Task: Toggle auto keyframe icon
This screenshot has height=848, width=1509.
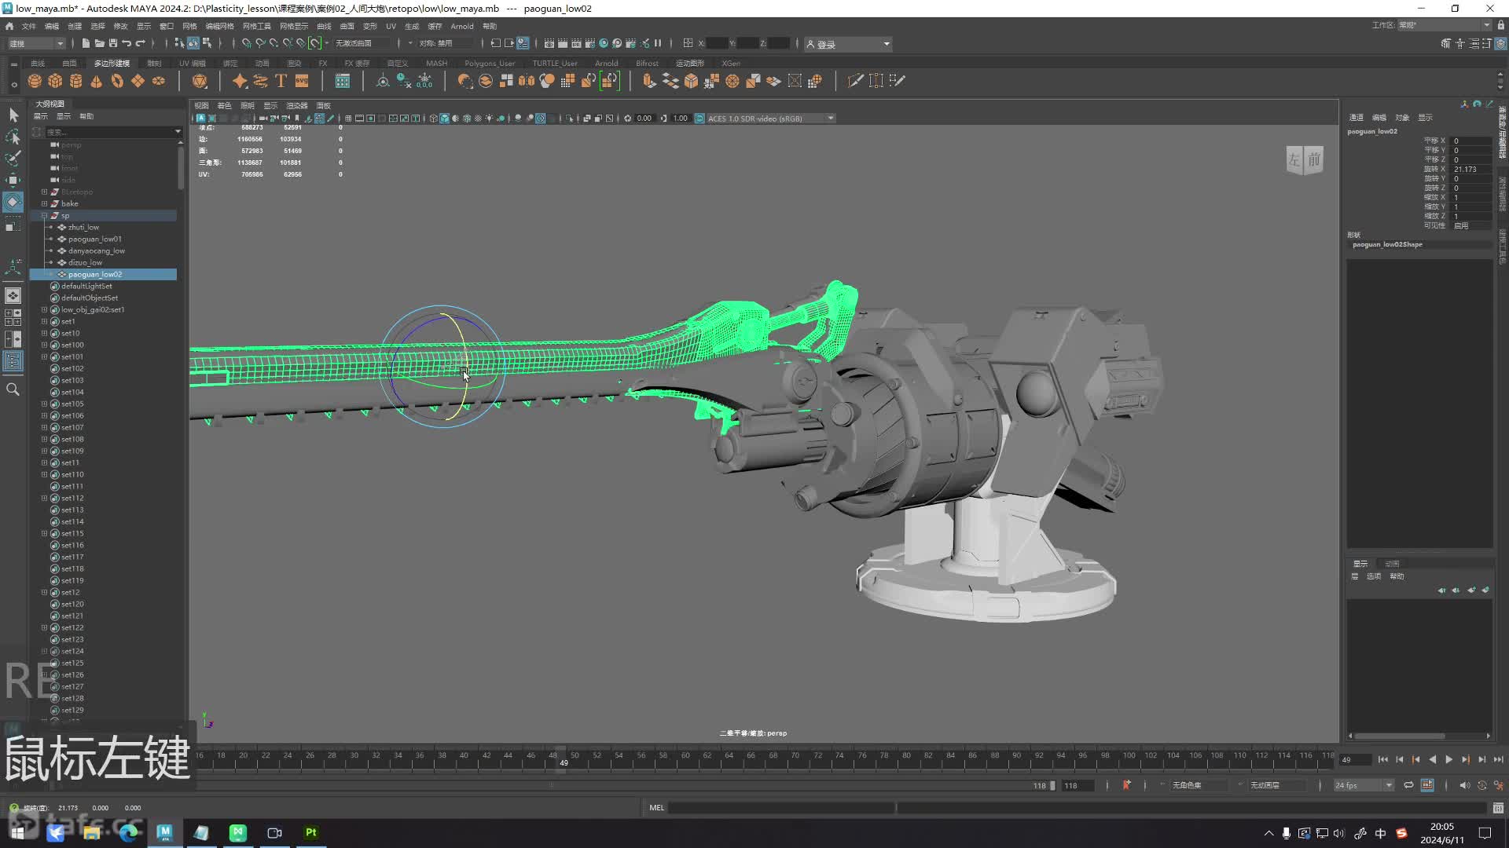Action: coord(1481,784)
